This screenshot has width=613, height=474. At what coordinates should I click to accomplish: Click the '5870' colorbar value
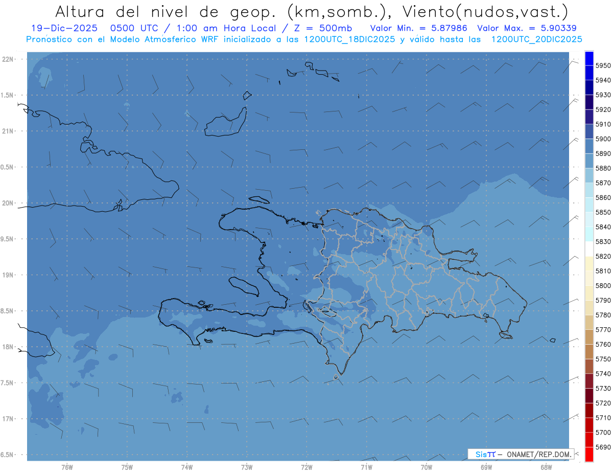[x=603, y=183]
